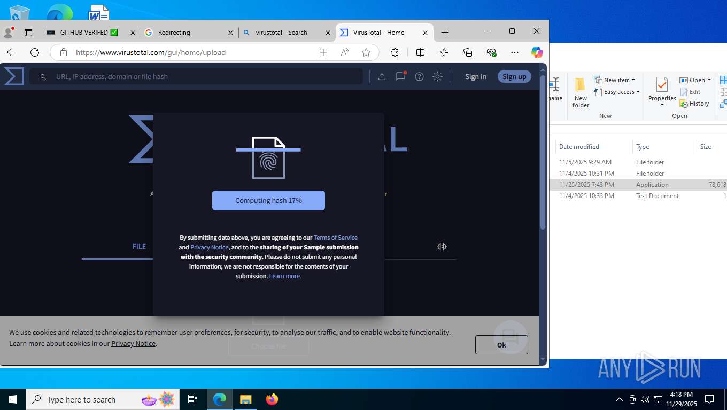Close the virustotal - Search tab

click(x=328, y=33)
